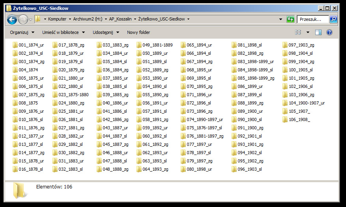Click the green Refresh button
The height and width of the screenshot is (207, 346).
(290, 19)
